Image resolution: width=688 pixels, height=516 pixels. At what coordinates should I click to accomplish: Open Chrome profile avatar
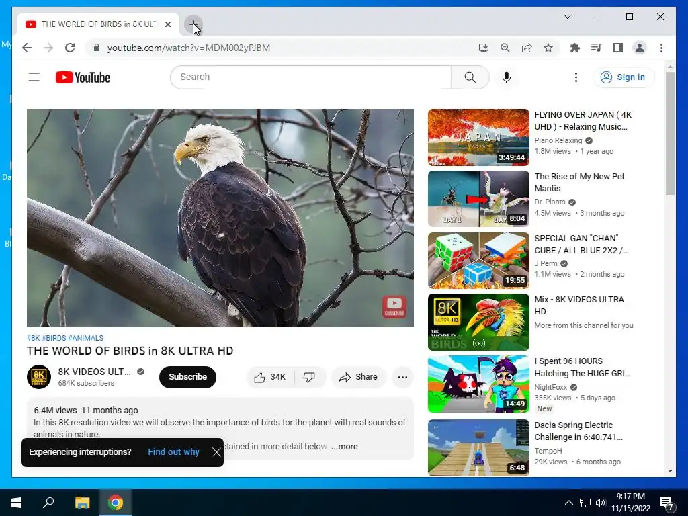click(640, 48)
